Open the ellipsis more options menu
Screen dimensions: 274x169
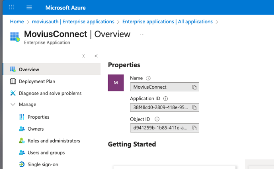142,34
